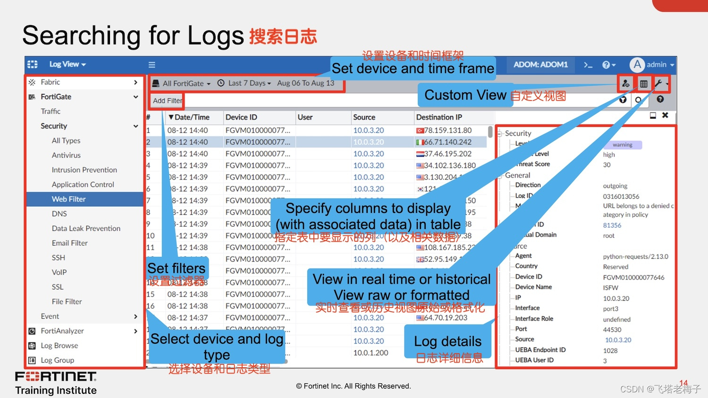The height and width of the screenshot is (398, 708).
Task: Open Application Control logs
Action: 83,185
